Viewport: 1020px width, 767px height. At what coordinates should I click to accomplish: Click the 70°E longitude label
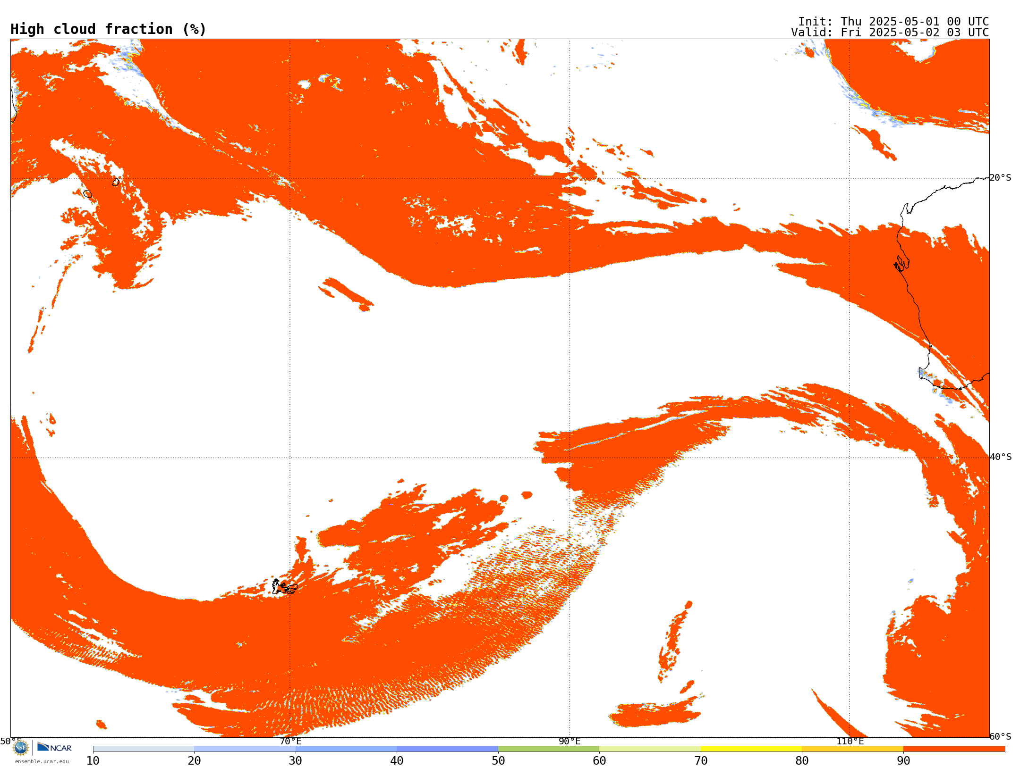click(290, 741)
